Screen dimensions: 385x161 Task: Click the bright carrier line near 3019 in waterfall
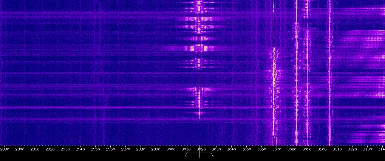199,59
